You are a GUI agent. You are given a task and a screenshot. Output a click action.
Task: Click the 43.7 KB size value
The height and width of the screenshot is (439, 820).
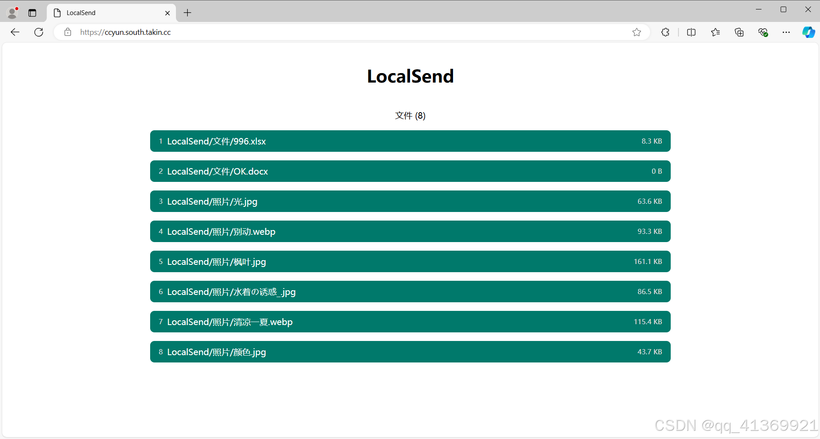tap(650, 352)
